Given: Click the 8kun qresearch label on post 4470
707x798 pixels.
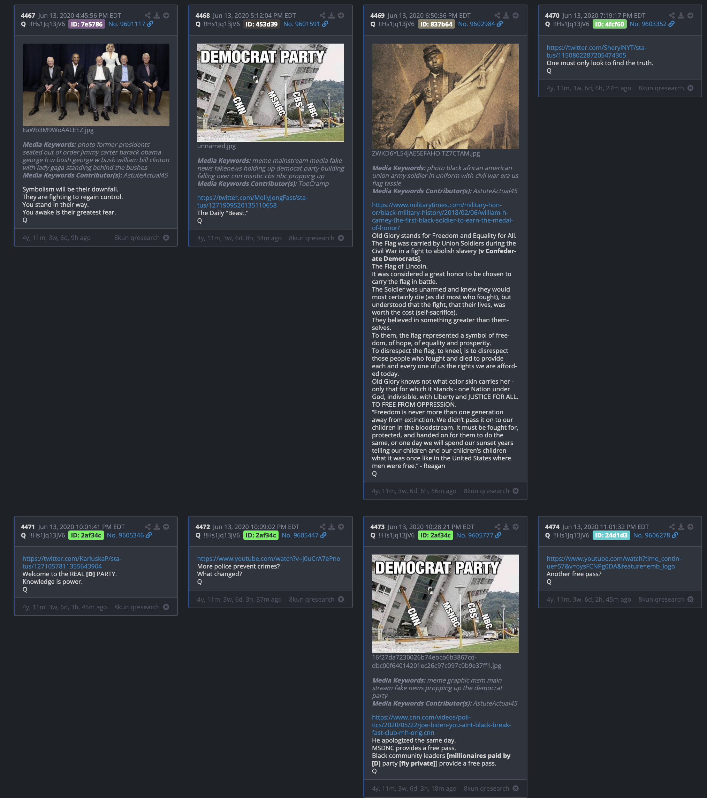Looking at the screenshot, I should [661, 88].
